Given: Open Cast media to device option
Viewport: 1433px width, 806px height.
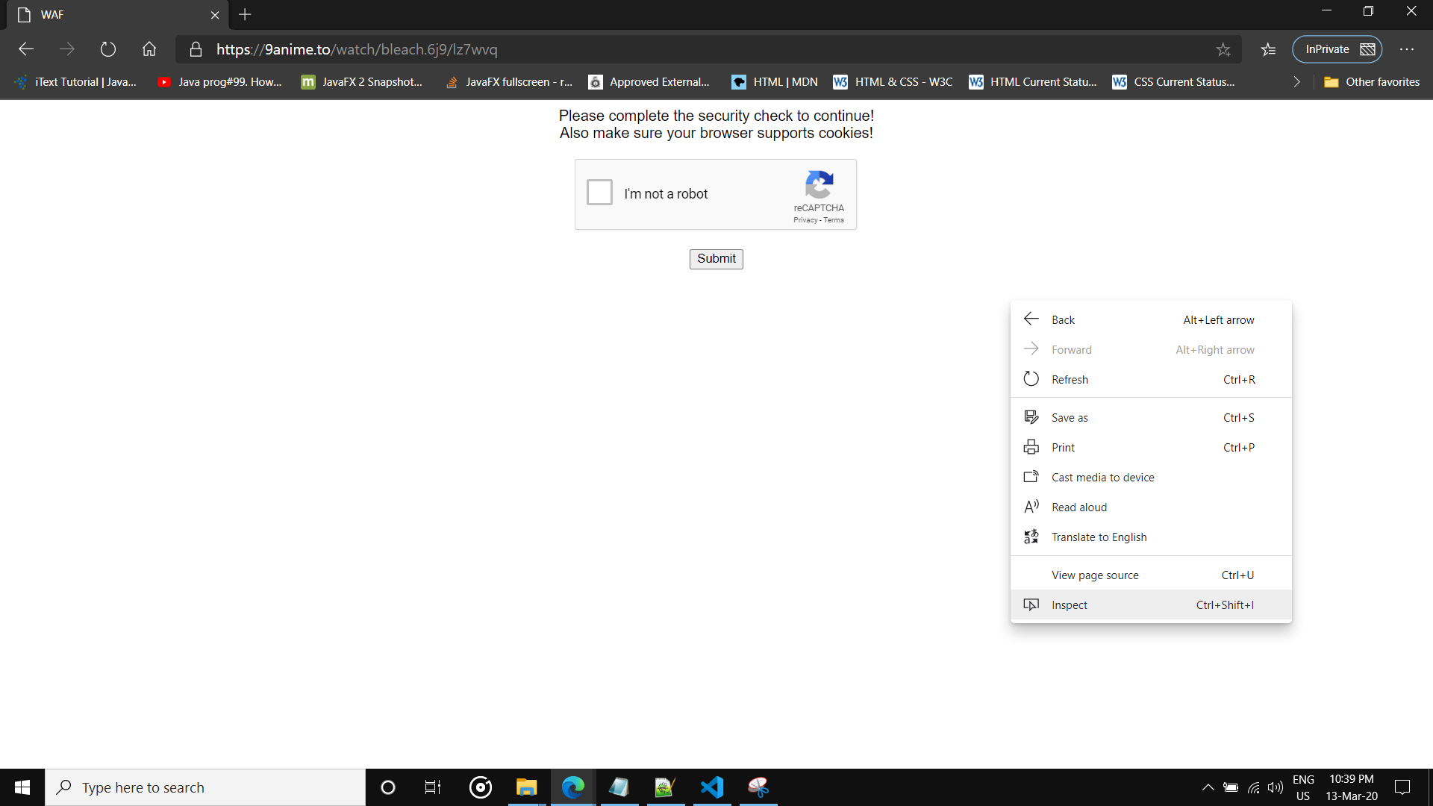Looking at the screenshot, I should (x=1102, y=476).
